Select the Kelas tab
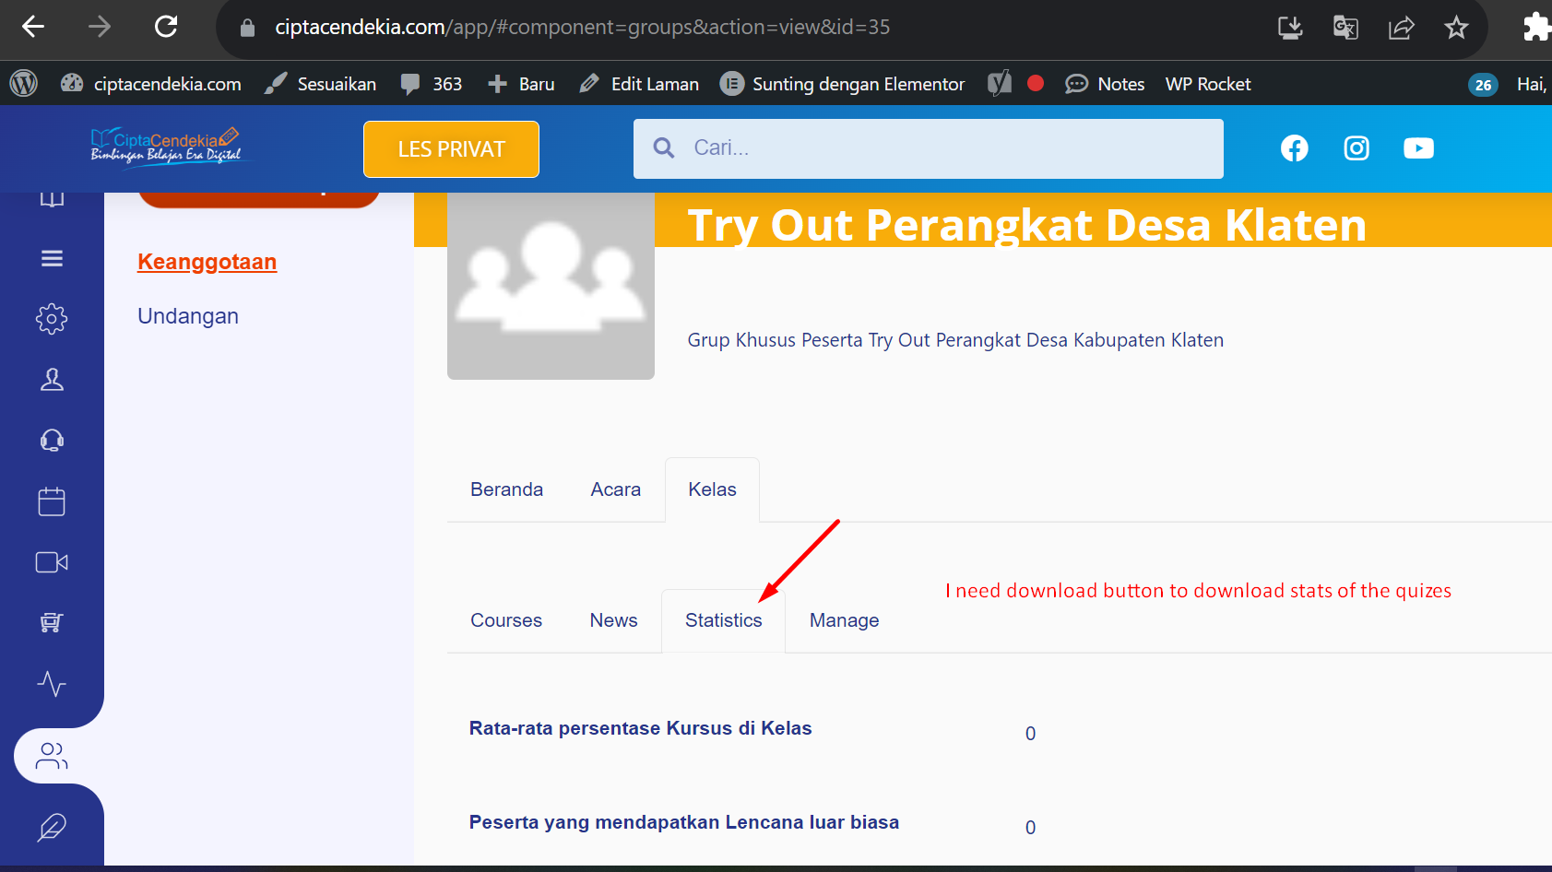The height and width of the screenshot is (872, 1552). pos(712,489)
